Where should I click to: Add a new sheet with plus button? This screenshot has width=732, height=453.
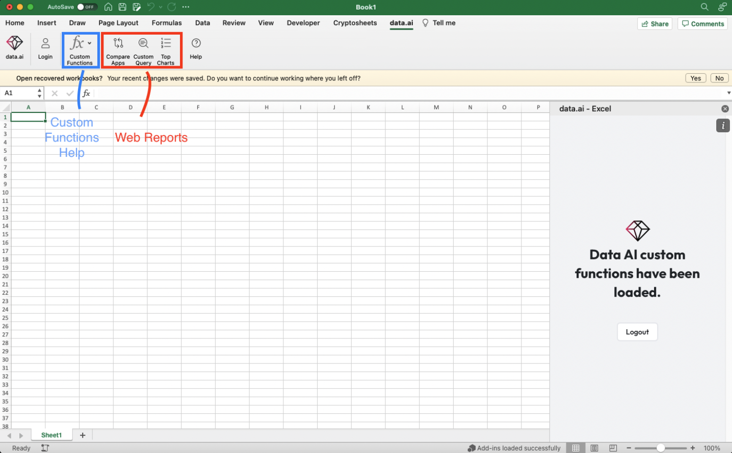pyautogui.click(x=83, y=435)
